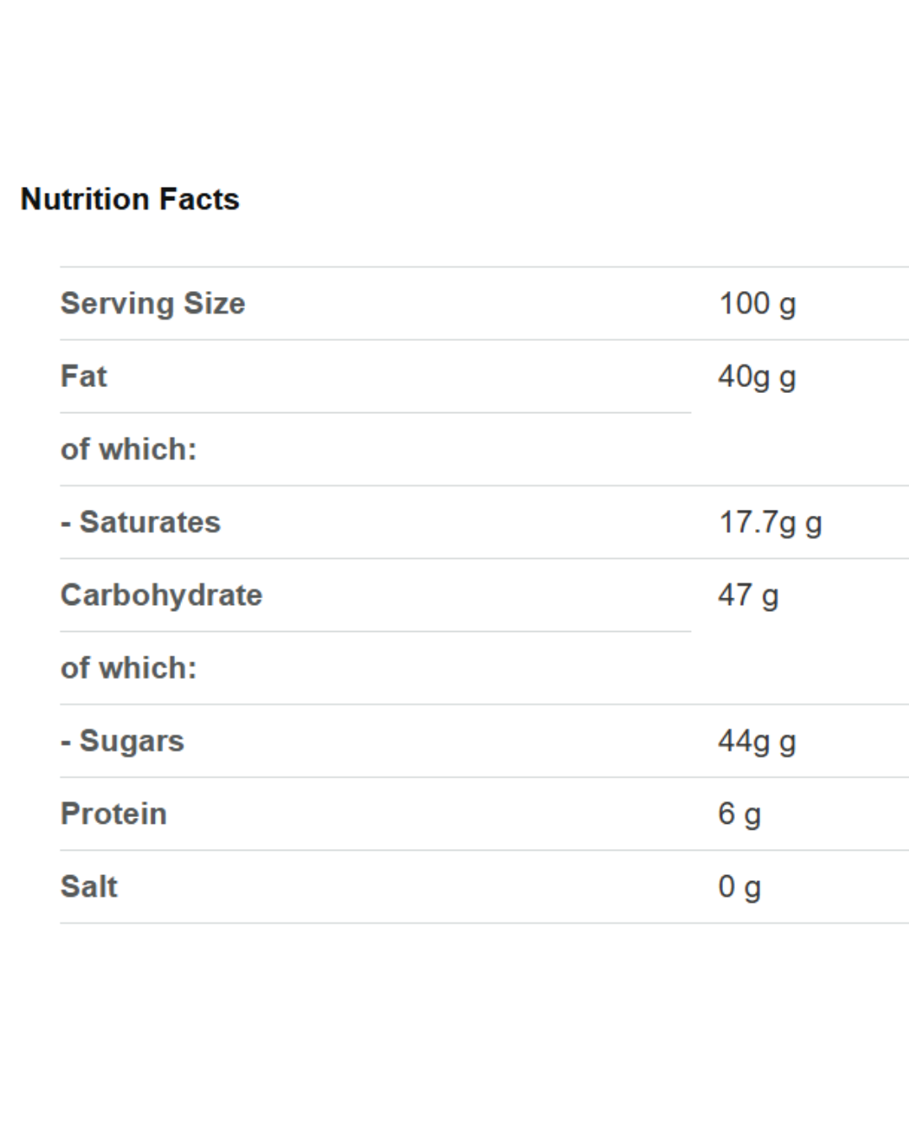Click 'of which:' text under Fat

point(128,449)
